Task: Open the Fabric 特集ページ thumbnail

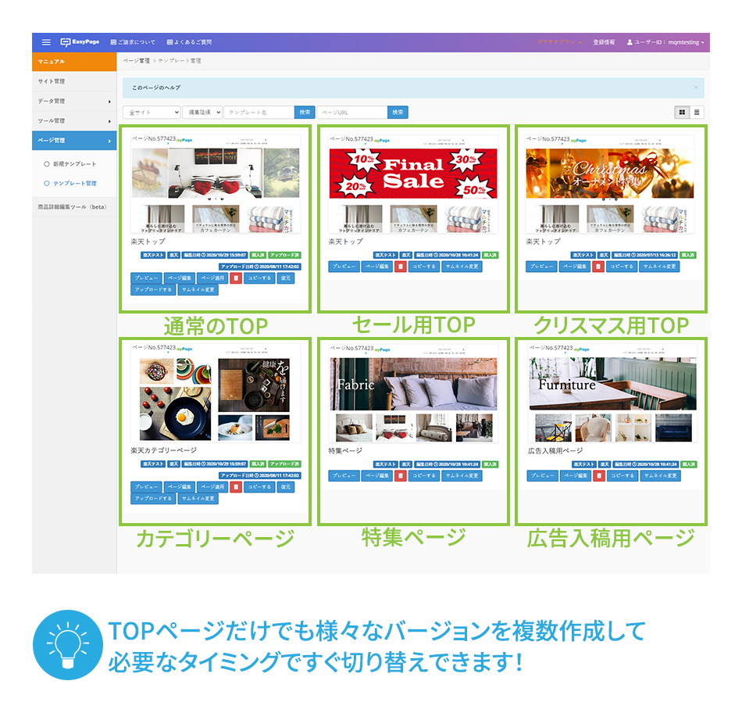Action: point(413,393)
